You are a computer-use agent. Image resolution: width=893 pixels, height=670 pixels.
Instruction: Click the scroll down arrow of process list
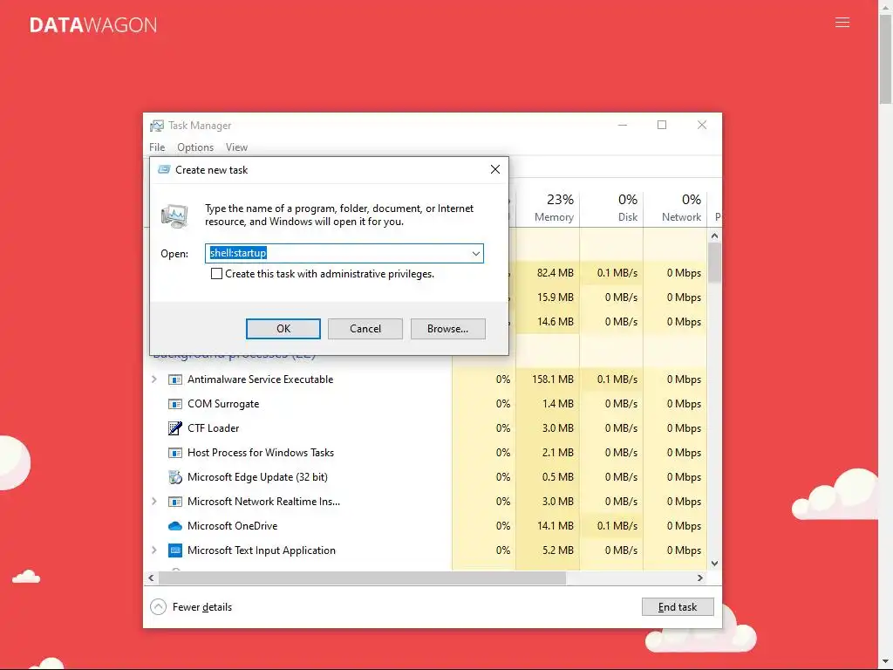tap(715, 564)
